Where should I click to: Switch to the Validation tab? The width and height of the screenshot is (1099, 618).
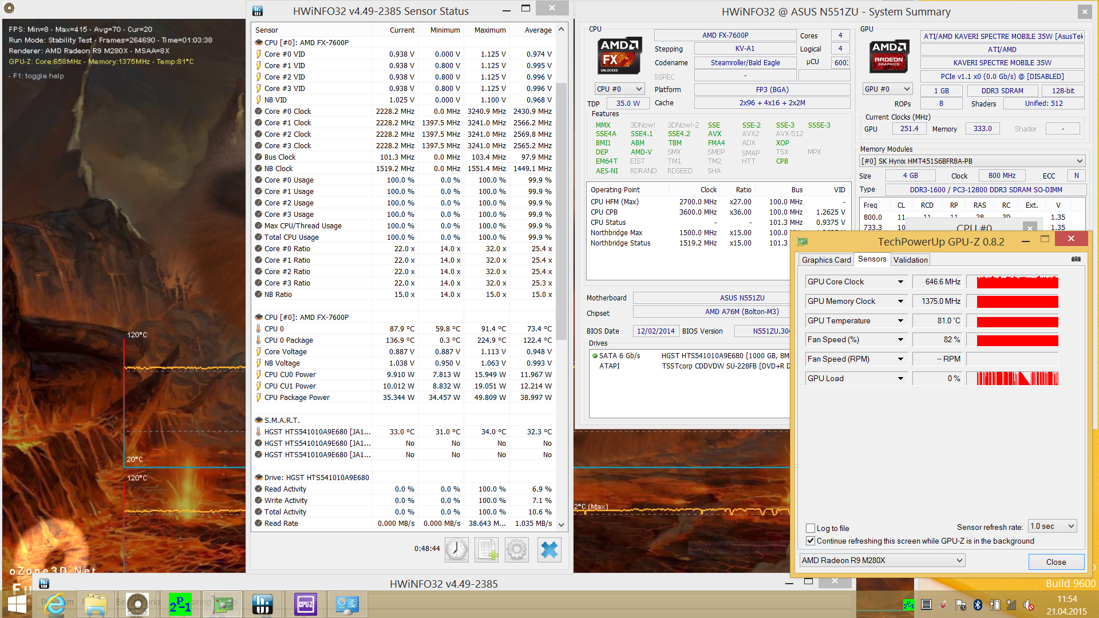(x=910, y=260)
